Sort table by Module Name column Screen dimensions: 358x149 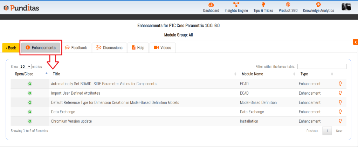[252, 74]
